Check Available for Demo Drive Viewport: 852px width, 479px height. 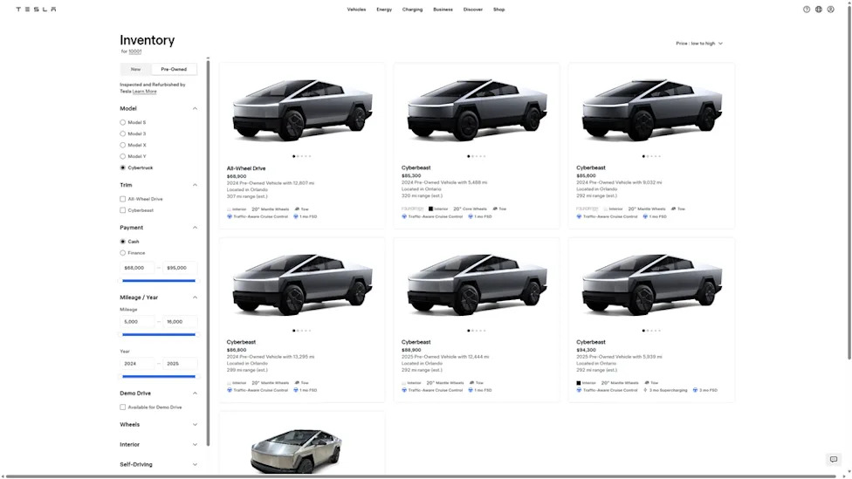coord(123,407)
